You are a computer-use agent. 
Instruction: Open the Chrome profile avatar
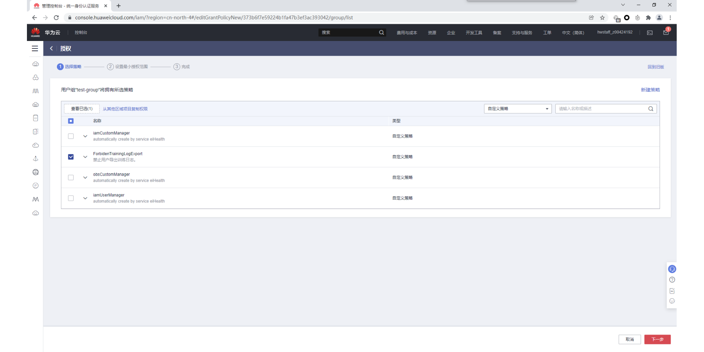tap(659, 17)
